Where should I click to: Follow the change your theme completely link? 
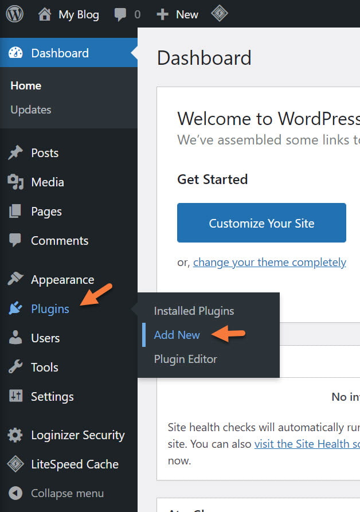tap(269, 262)
